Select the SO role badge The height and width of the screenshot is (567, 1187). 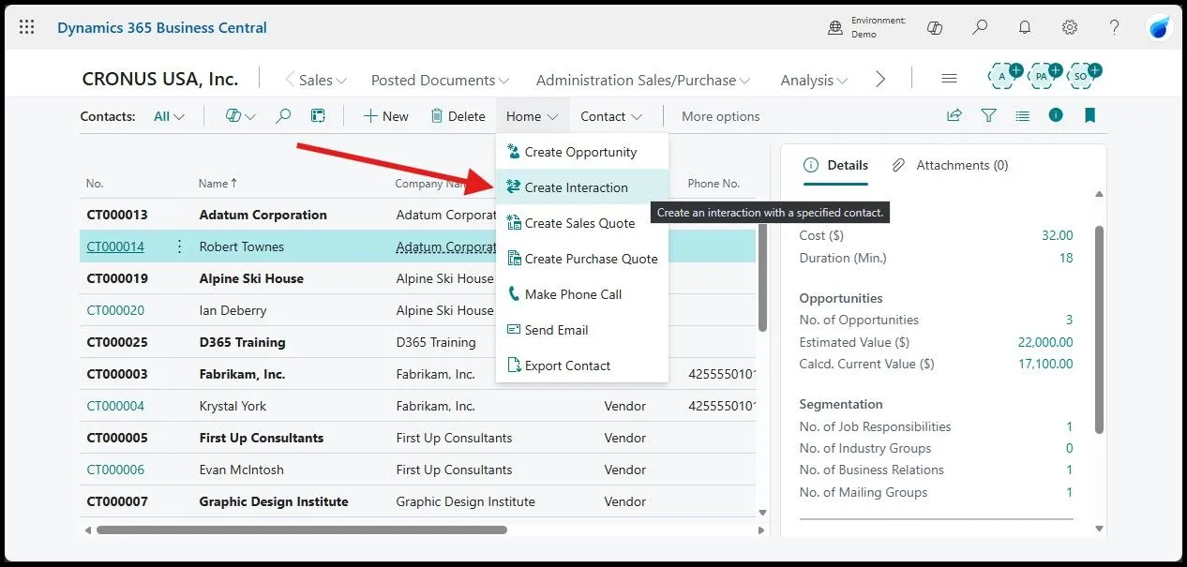[x=1082, y=75]
